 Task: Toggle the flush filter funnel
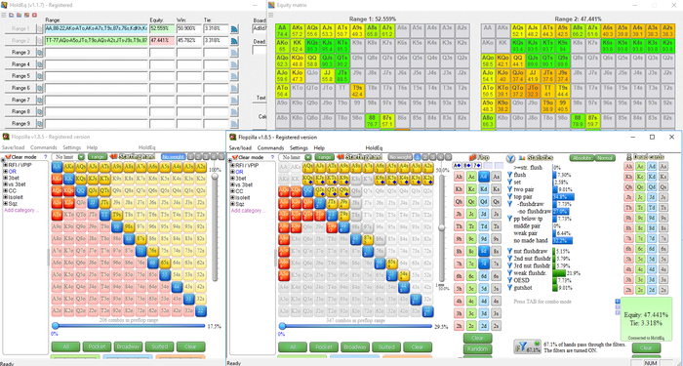pyautogui.click(x=510, y=175)
